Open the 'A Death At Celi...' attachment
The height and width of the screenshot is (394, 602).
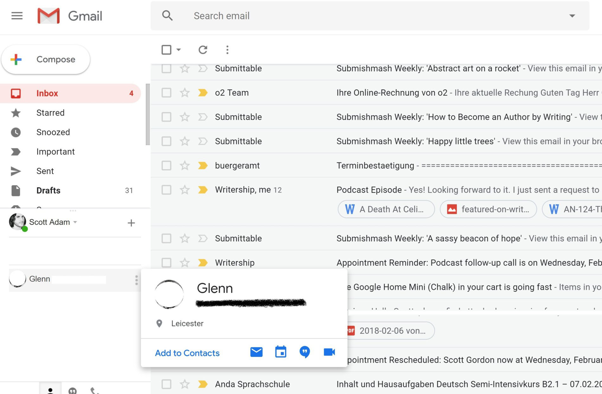(x=386, y=209)
